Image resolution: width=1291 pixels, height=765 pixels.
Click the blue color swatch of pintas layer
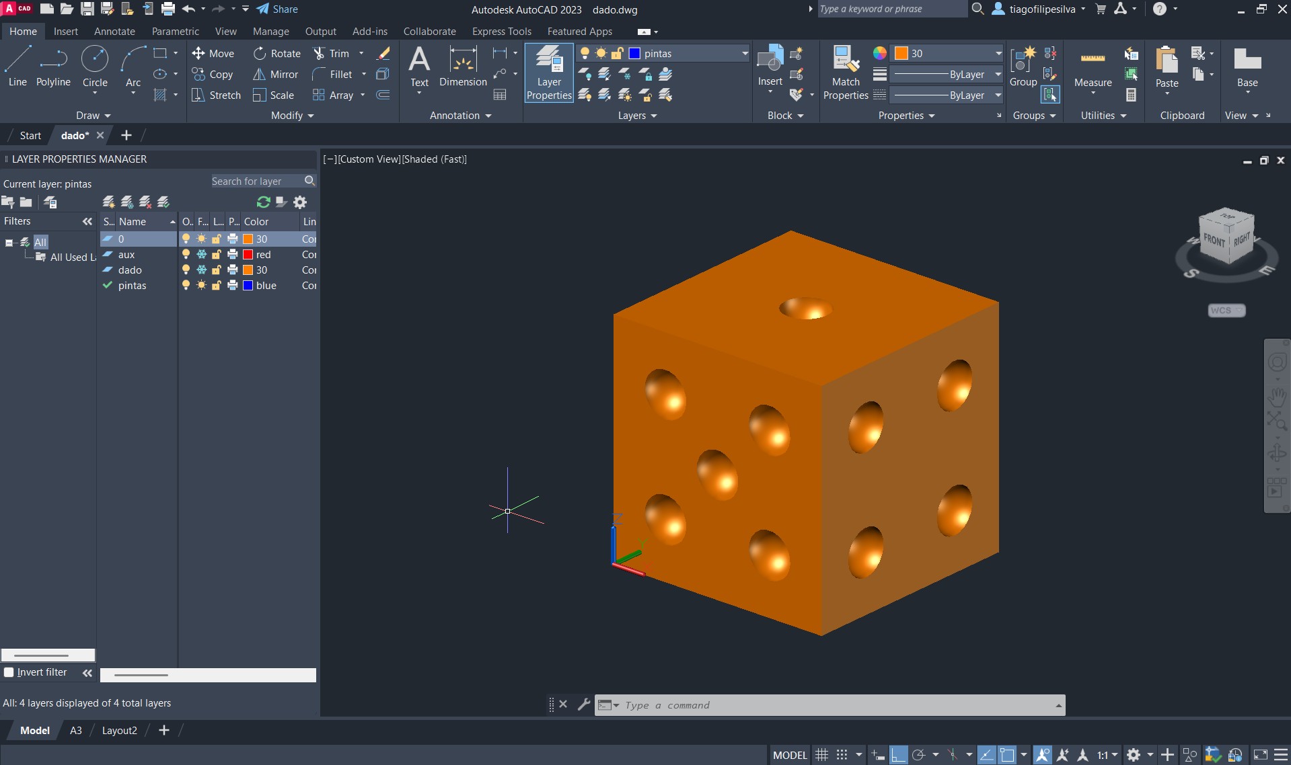pyautogui.click(x=248, y=286)
